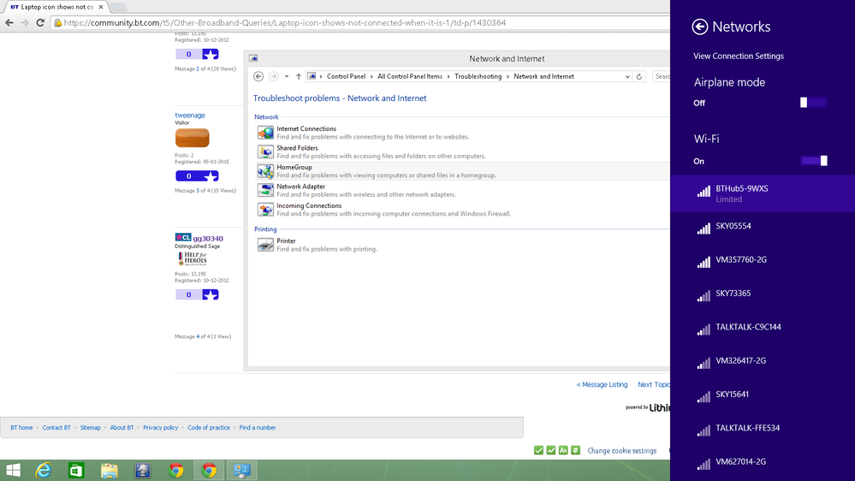Reload the Chrome page

click(x=40, y=23)
